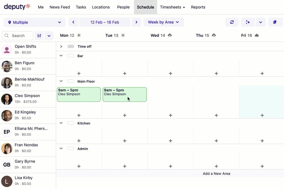Open the Timesheets menu
The image size is (284, 189).
[x=172, y=7]
